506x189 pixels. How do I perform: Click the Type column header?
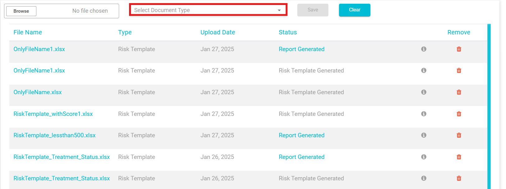point(125,32)
